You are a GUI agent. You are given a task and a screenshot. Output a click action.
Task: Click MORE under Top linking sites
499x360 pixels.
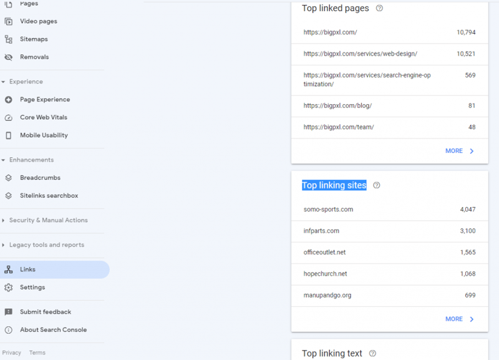click(x=459, y=319)
